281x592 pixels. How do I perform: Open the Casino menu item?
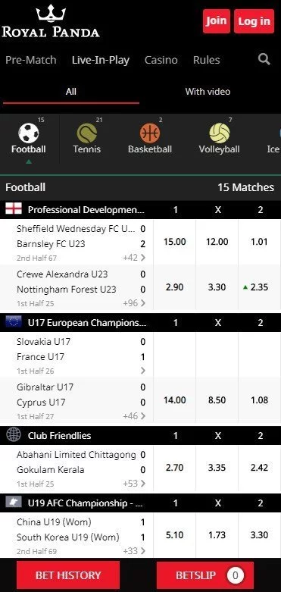coord(161,60)
